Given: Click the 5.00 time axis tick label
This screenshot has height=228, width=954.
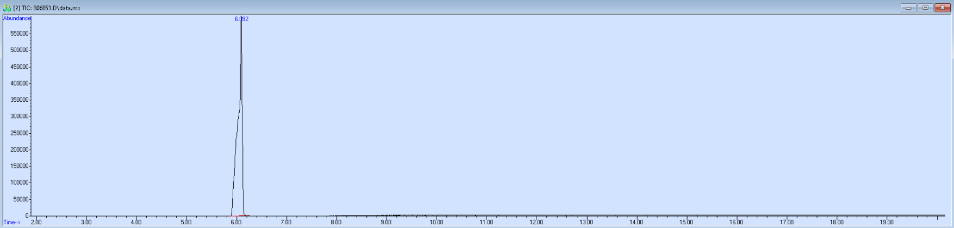Looking at the screenshot, I should (x=186, y=223).
